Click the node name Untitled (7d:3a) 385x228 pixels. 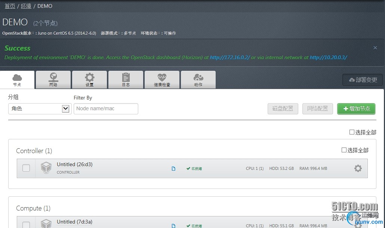click(75, 222)
